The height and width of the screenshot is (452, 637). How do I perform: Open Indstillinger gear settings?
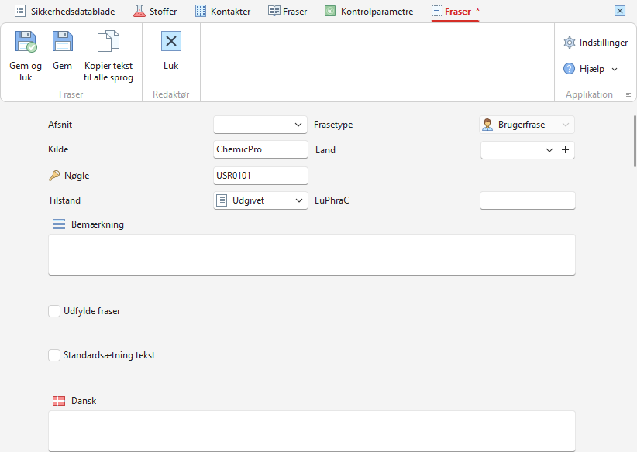[569, 43]
